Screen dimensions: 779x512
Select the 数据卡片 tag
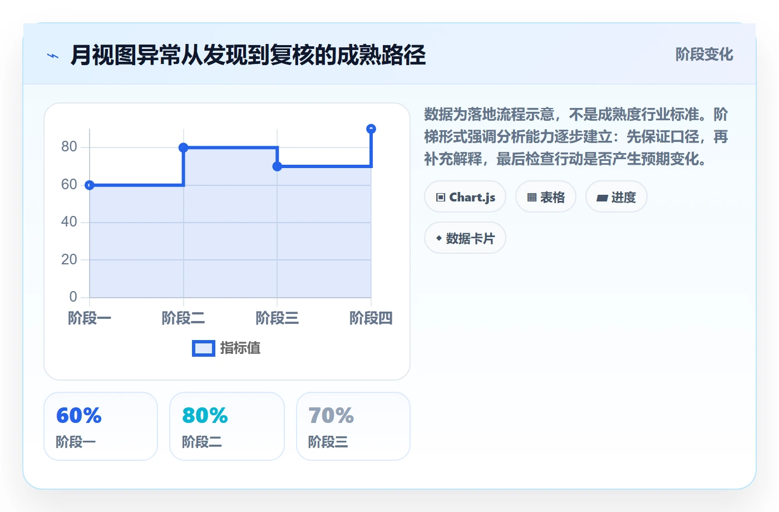click(465, 238)
